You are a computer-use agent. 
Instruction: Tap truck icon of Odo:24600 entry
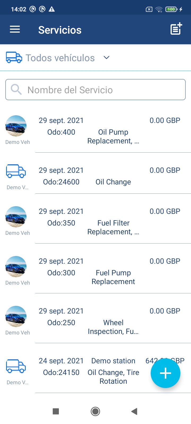click(16, 171)
